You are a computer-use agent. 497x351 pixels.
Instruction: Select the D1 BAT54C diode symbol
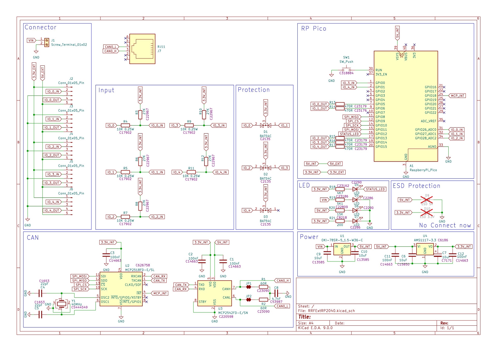(x=266, y=125)
